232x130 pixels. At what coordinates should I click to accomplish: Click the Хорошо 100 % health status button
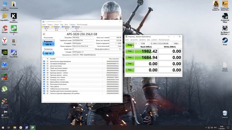click(x=48, y=43)
